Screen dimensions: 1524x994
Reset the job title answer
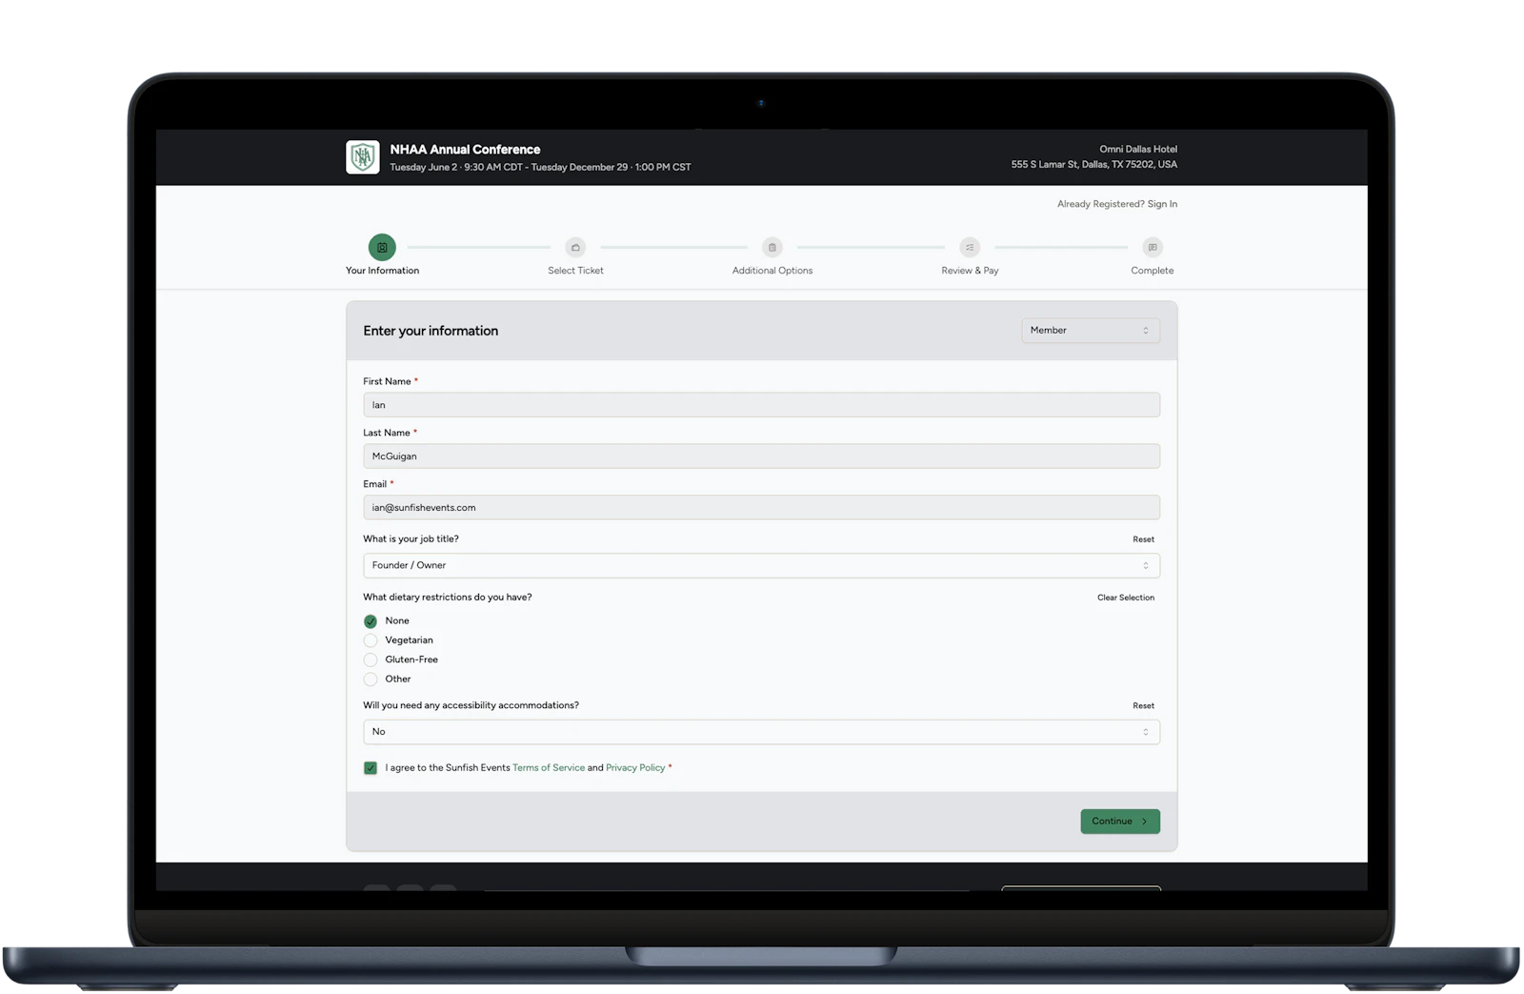tap(1144, 539)
